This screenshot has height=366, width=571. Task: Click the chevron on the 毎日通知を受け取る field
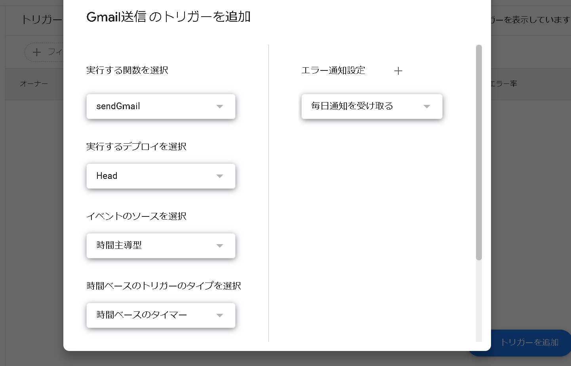pos(426,106)
